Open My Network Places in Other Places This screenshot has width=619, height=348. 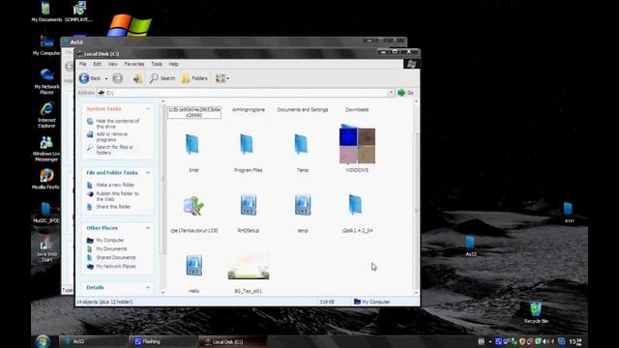[x=116, y=267]
